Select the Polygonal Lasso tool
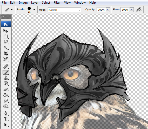The image size is (148, 129). 6,42
